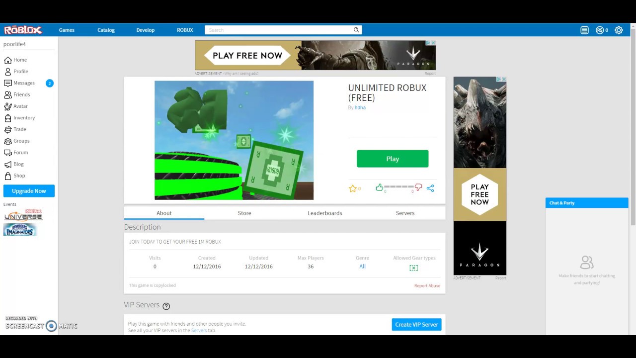Switch to the Servers tab
636x358 pixels.
(405, 213)
